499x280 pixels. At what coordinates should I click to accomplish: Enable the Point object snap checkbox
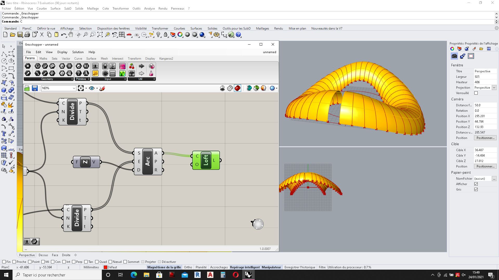coord(30,262)
